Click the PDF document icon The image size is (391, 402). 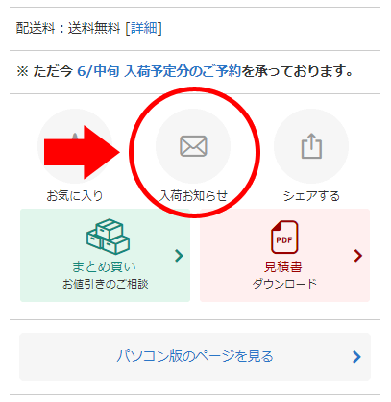coord(284,238)
